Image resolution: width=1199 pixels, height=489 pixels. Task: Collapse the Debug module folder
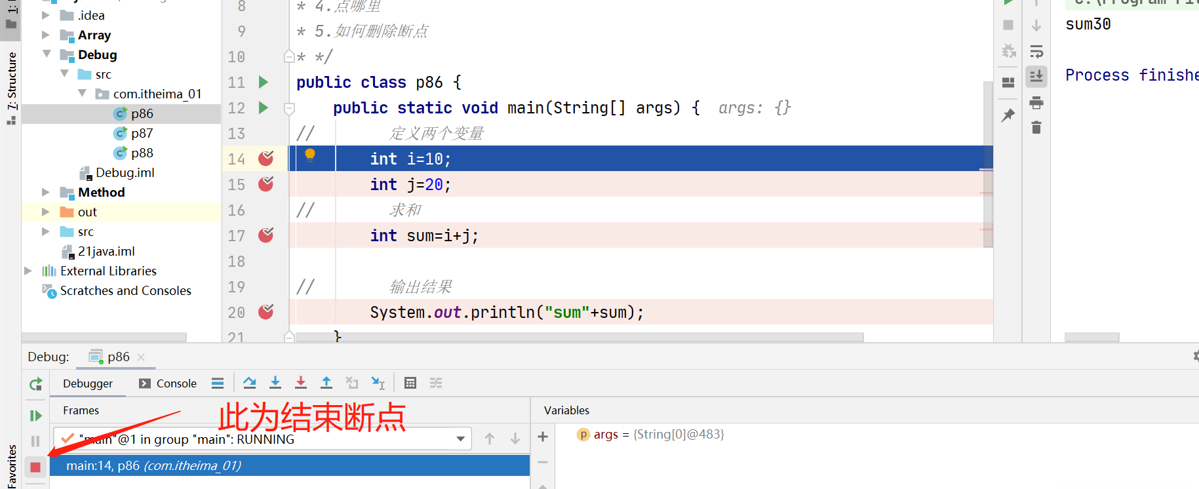(x=47, y=54)
